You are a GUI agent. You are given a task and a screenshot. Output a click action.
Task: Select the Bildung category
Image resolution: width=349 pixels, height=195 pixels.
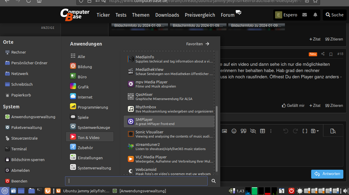tap(90, 66)
